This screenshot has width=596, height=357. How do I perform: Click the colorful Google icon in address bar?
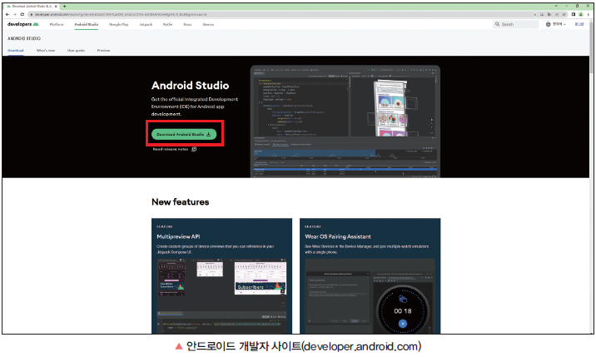click(x=534, y=14)
